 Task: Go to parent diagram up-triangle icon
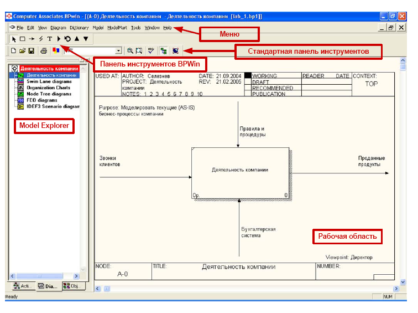[77, 39]
